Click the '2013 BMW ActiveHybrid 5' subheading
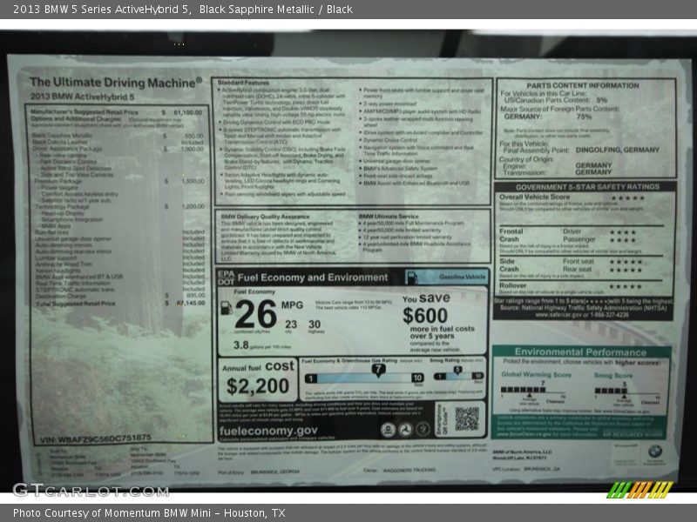 point(82,97)
